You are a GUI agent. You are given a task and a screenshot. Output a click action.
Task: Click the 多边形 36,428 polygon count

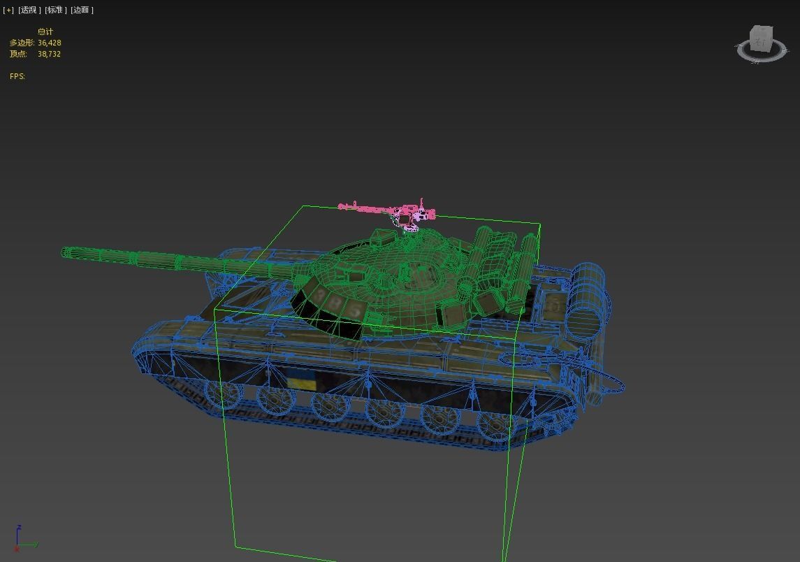pyautogui.click(x=35, y=43)
